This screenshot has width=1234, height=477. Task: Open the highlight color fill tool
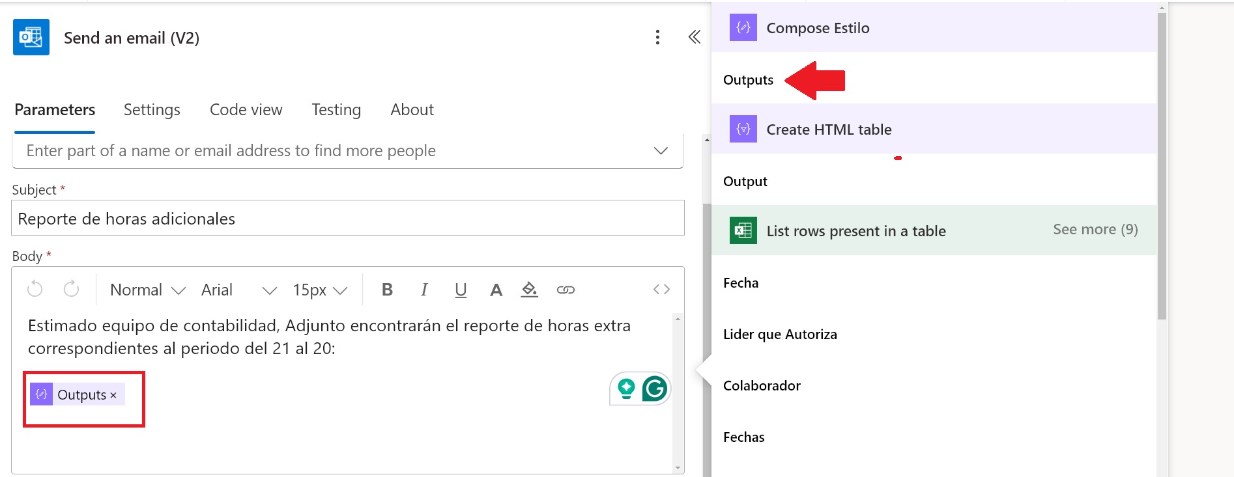[x=530, y=290]
